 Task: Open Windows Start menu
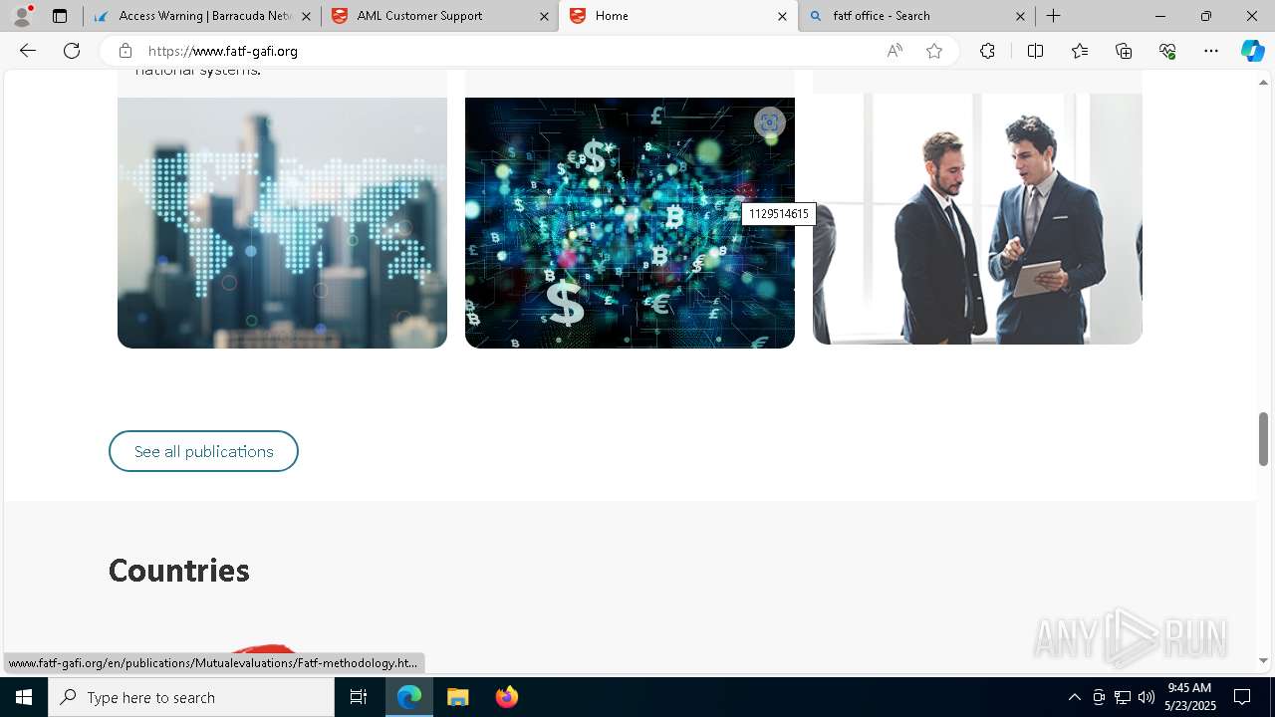pyautogui.click(x=24, y=697)
